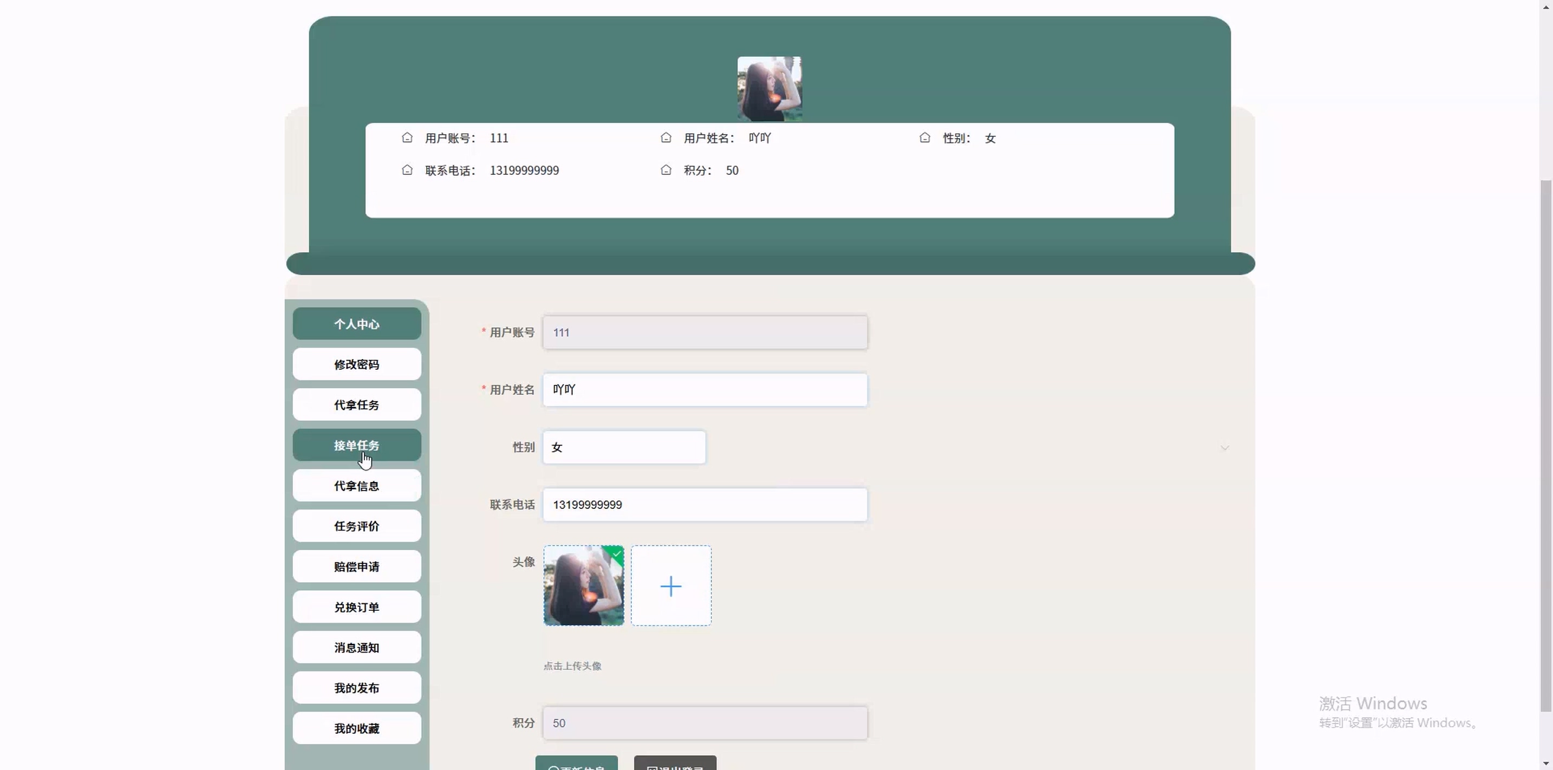Click the home icon beside 用户账号

(407, 138)
